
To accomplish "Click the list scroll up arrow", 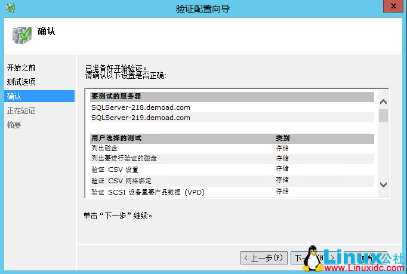I will click(x=383, y=102).
